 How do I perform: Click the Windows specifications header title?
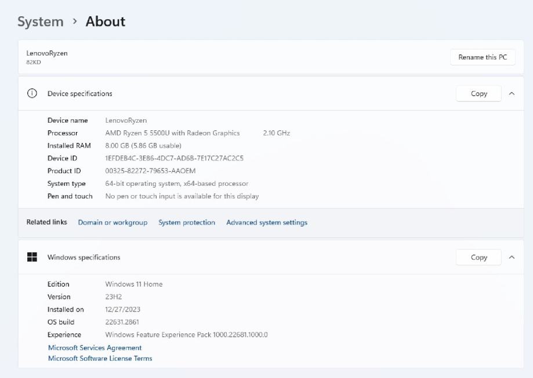(x=84, y=257)
